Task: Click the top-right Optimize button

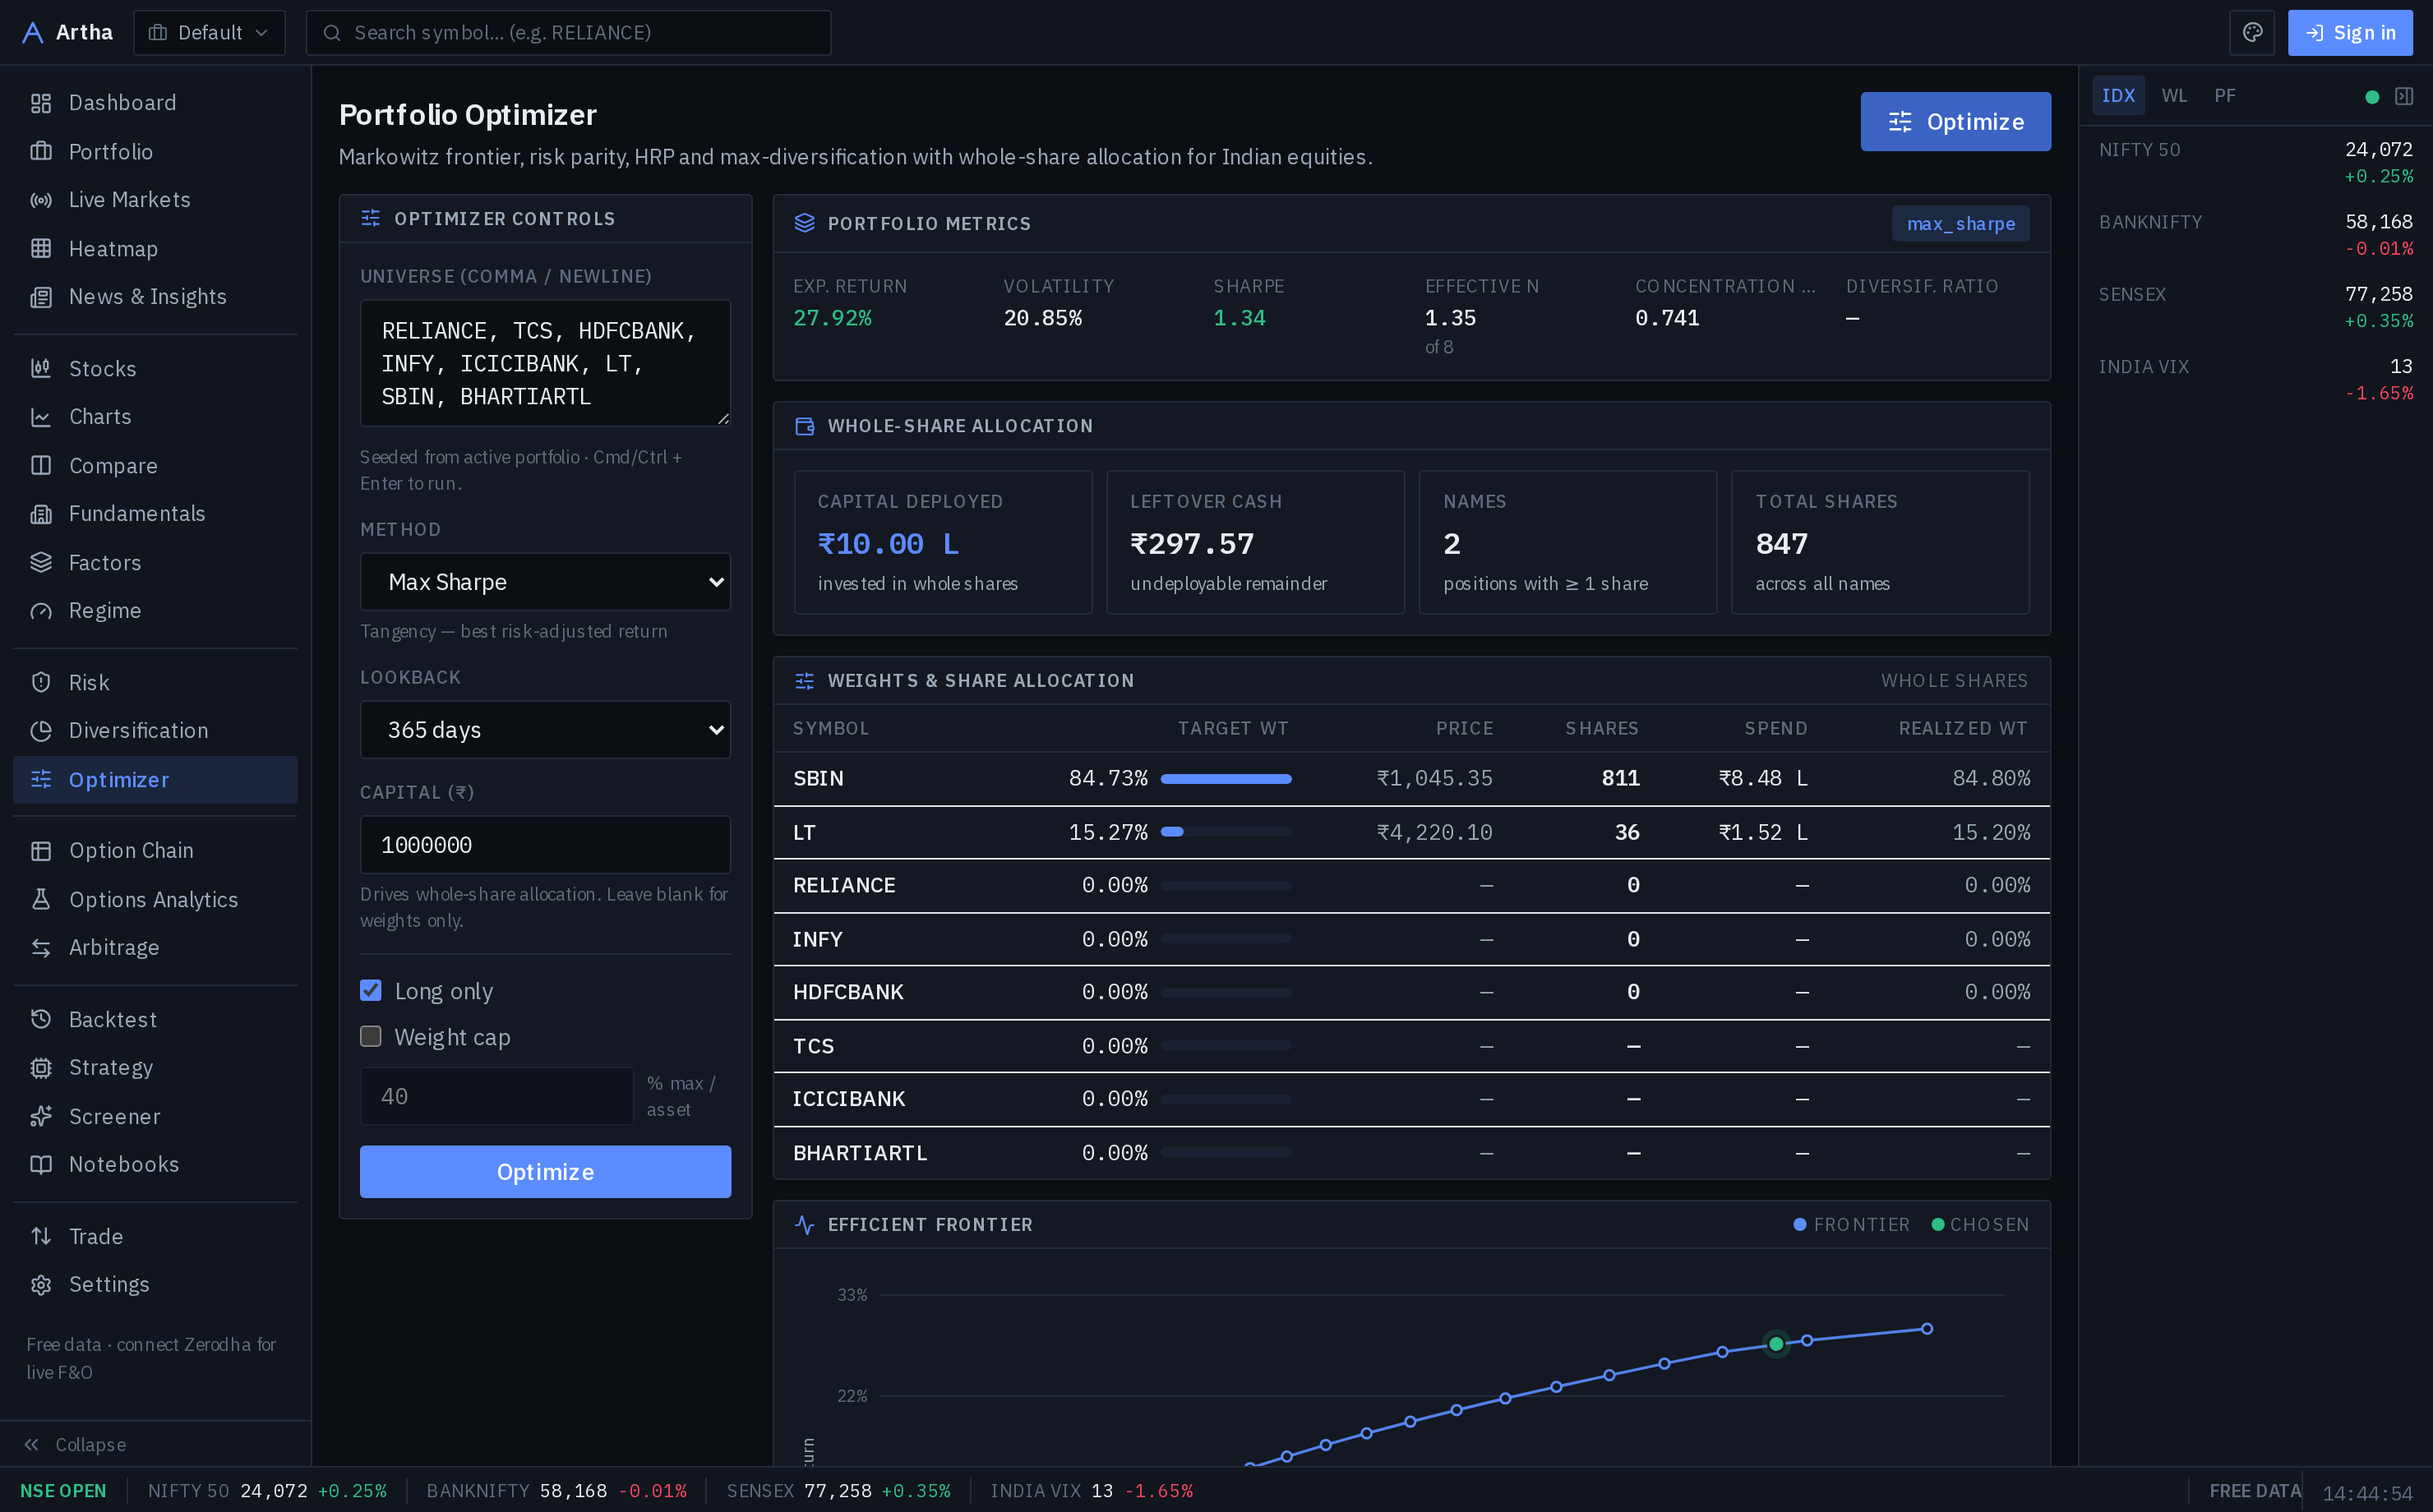Action: pos(1955,122)
